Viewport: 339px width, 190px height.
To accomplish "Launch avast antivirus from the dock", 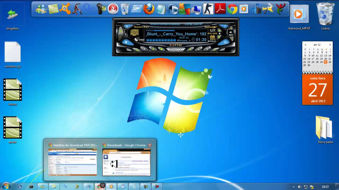I will pos(65,9).
